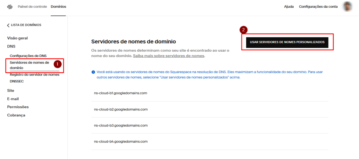The width and height of the screenshot is (359, 159).
Task: Click back chevron beside Lista de Domínios
Action: 8,25
